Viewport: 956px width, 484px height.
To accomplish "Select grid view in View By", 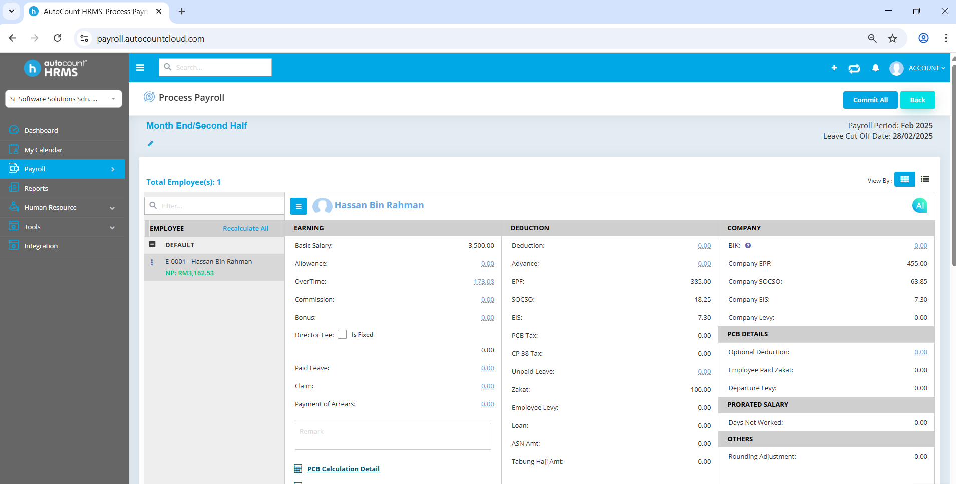I will click(x=904, y=179).
